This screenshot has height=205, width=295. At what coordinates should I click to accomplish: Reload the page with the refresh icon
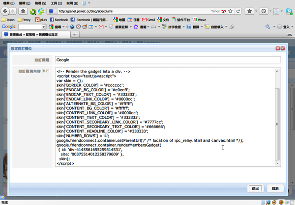tap(238, 11)
